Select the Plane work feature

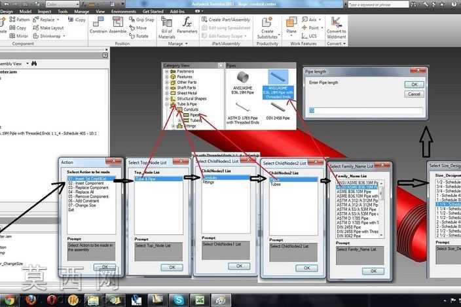(x=291, y=26)
